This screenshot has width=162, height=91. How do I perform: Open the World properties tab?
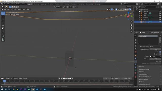136,52
